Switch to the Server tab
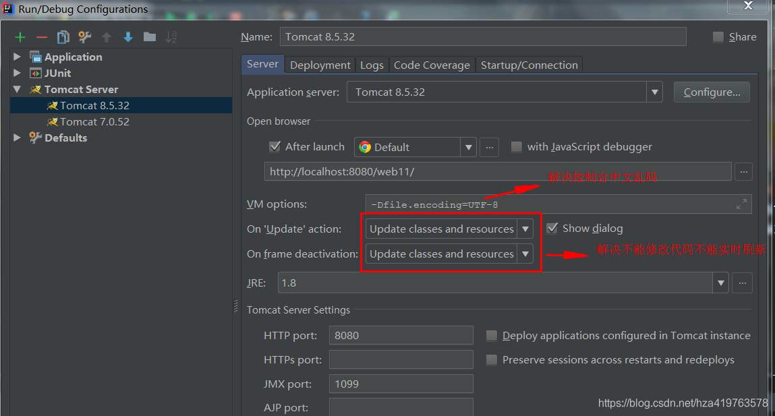This screenshot has height=416, width=775. click(x=262, y=64)
